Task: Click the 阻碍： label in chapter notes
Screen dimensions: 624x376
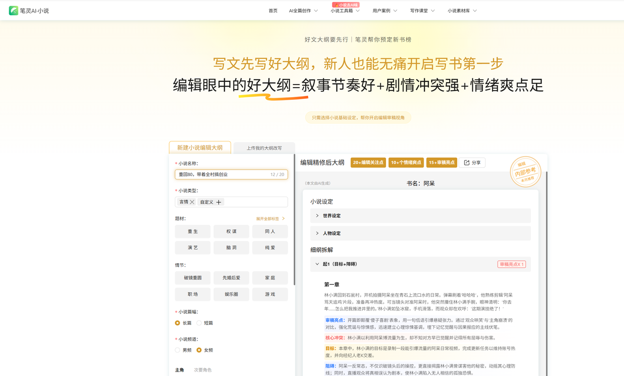Action: click(331, 366)
